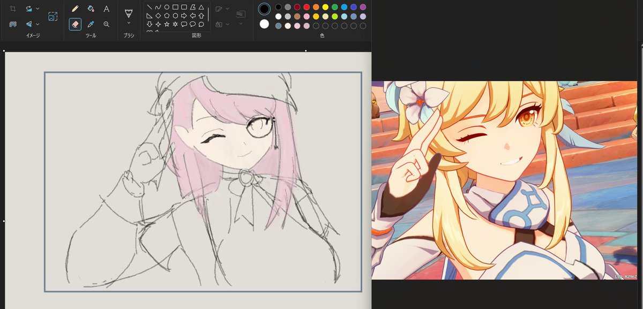Open the Flip options dropdown arrow

[38, 24]
